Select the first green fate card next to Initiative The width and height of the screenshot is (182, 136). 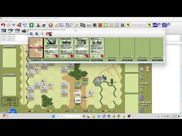[51, 48]
